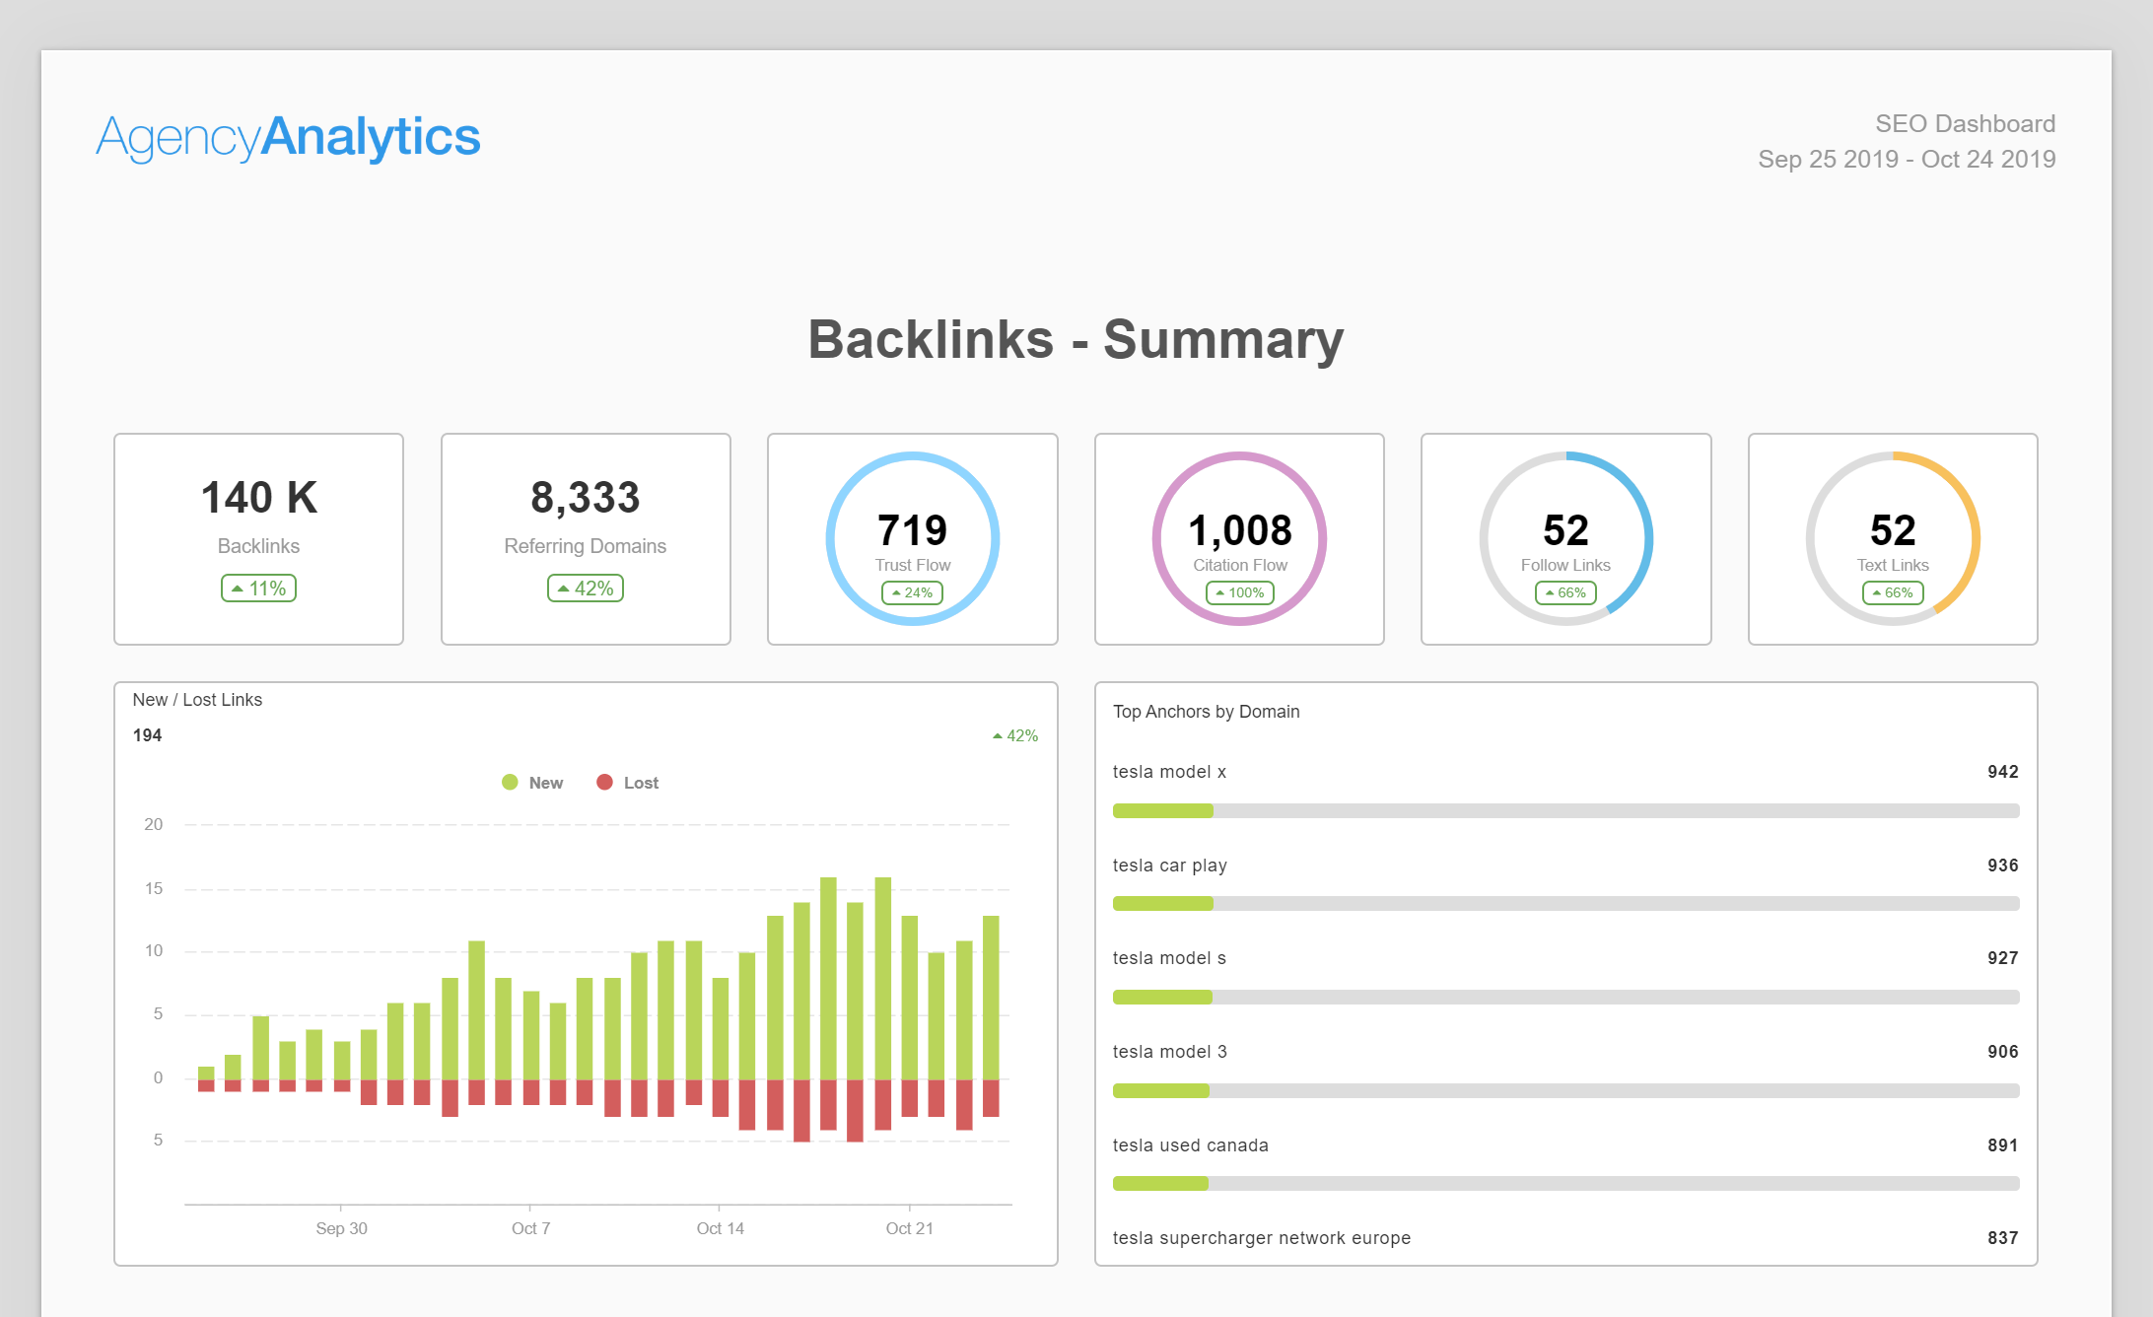This screenshot has width=2153, height=1317.
Task: Toggle the 42% trend indicator on the chart
Action: 1012,735
